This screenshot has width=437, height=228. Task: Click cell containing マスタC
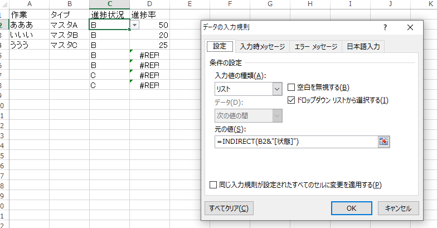point(69,45)
